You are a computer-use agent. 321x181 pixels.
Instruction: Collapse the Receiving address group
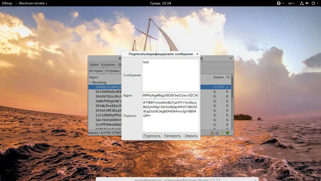click(x=90, y=82)
